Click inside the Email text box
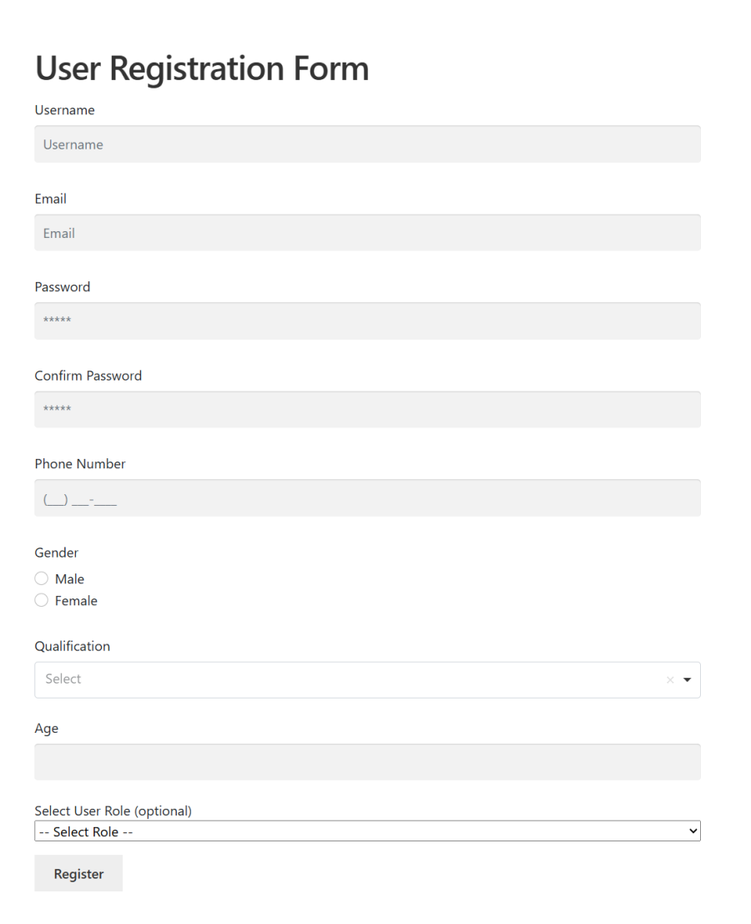The height and width of the screenshot is (924, 751). [367, 233]
